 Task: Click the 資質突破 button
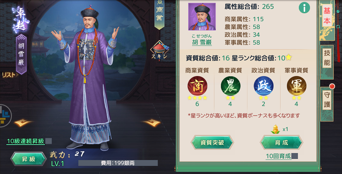click(212, 142)
